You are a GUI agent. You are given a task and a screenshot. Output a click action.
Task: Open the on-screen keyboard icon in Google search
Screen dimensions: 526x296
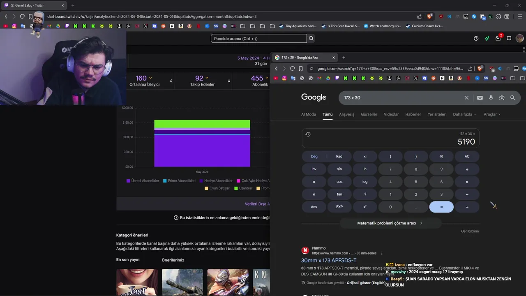pos(480,98)
